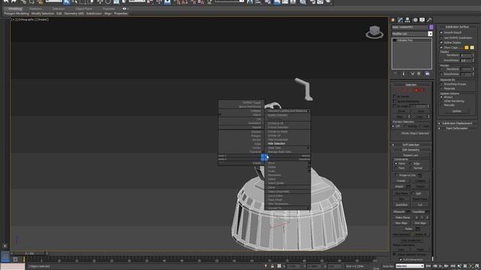481x270 pixels.
Task: Open the Display command panel tab
Action: (x=422, y=20)
